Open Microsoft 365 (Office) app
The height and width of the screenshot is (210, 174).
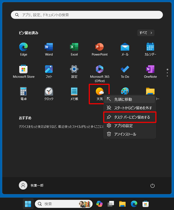coord(100,73)
